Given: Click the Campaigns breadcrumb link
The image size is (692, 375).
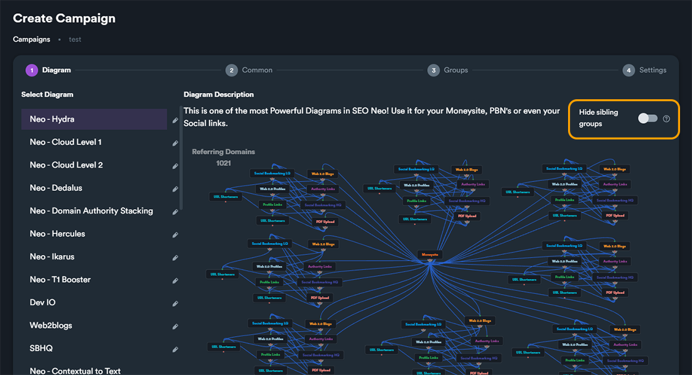Looking at the screenshot, I should 31,39.
